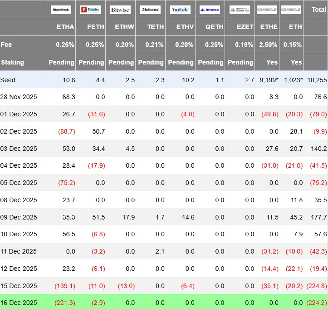Select the ETHA ticker header

click(65, 27)
